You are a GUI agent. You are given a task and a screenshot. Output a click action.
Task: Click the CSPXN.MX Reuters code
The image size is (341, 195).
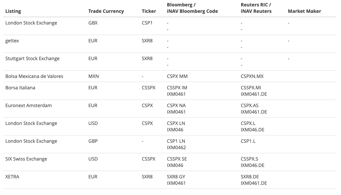pyautogui.click(x=252, y=76)
